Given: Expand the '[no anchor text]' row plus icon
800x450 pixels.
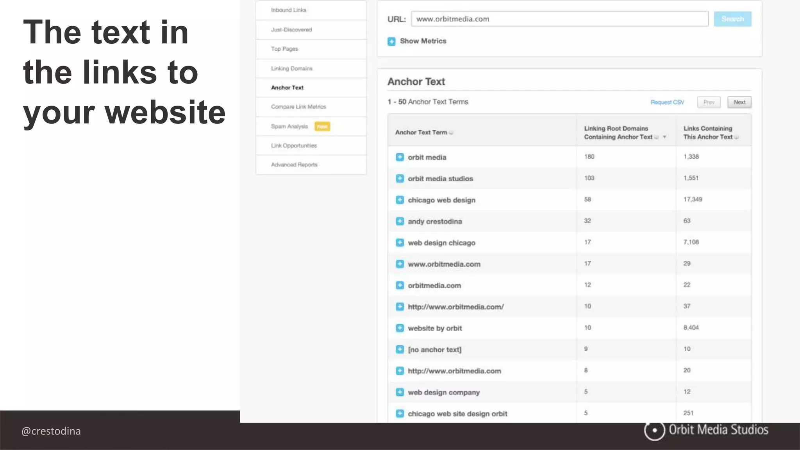Looking at the screenshot, I should click(400, 349).
